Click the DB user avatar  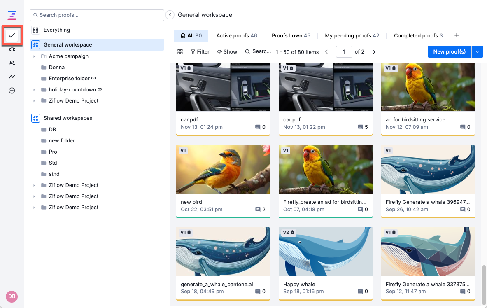(12, 296)
